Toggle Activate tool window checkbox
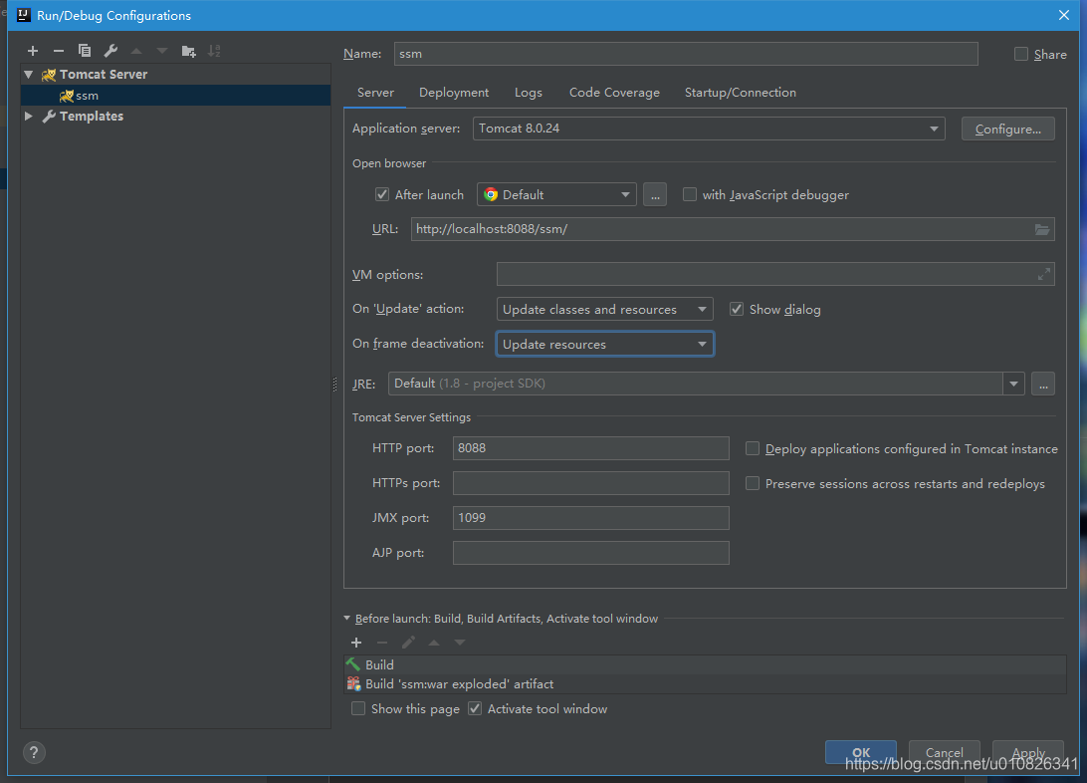The width and height of the screenshot is (1087, 783). tap(475, 709)
